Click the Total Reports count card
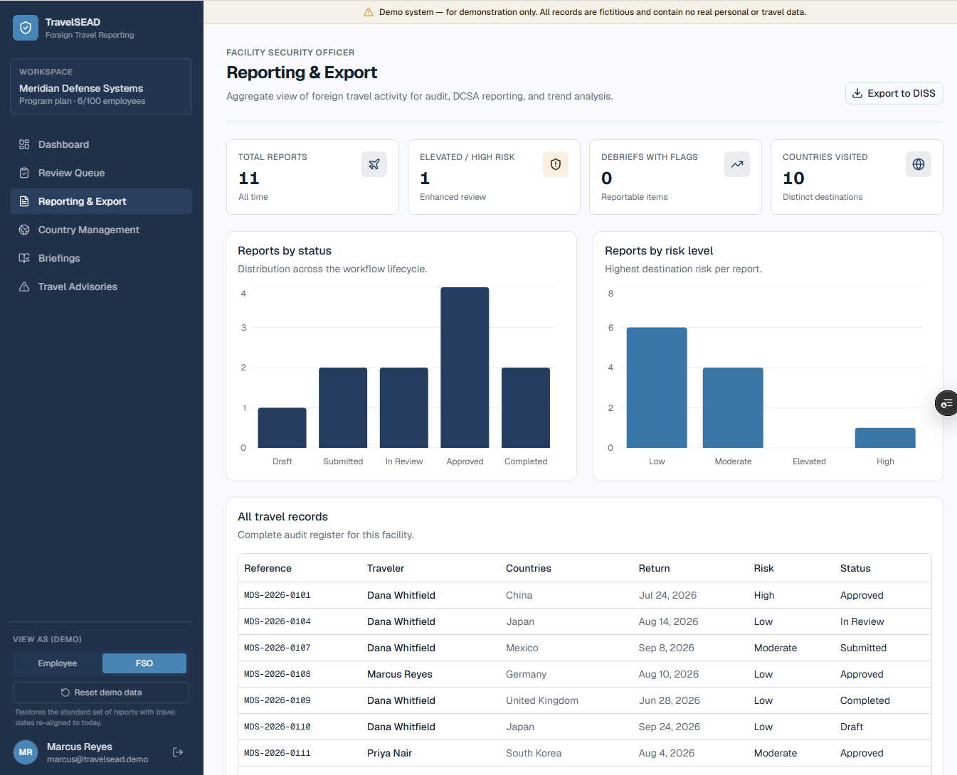 pos(312,177)
